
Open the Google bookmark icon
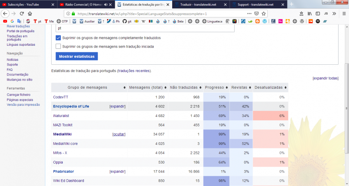point(12,21)
